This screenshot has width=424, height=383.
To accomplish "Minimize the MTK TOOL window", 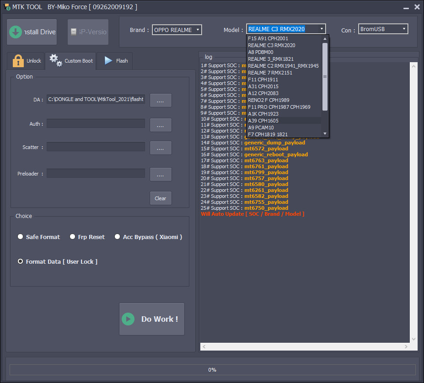I will point(406,7).
